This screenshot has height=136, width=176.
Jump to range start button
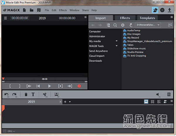coord(29,86)
